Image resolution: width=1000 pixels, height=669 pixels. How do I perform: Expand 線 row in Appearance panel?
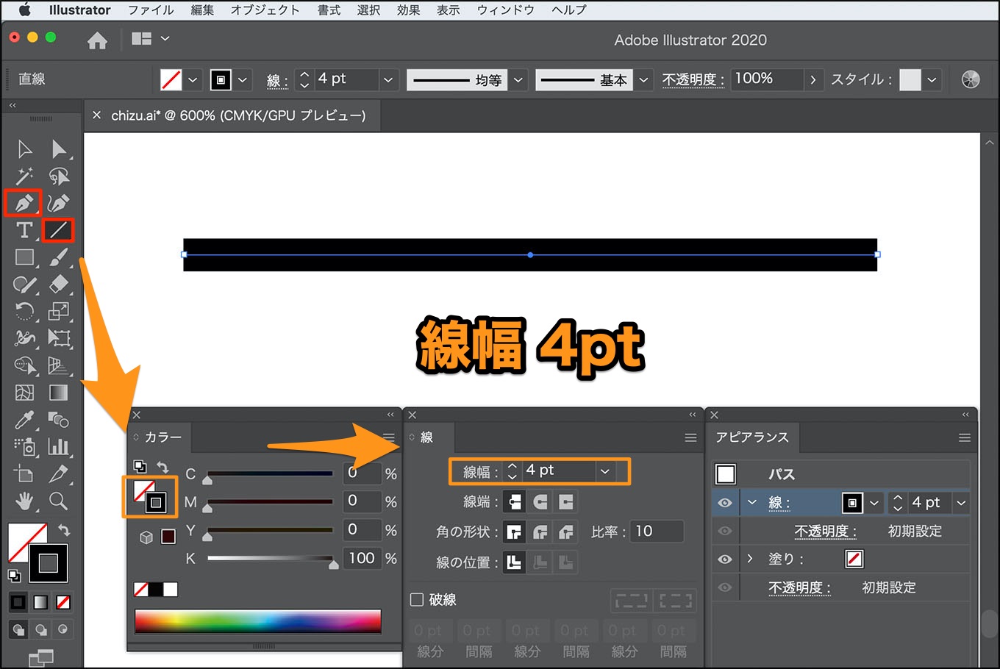coord(752,503)
